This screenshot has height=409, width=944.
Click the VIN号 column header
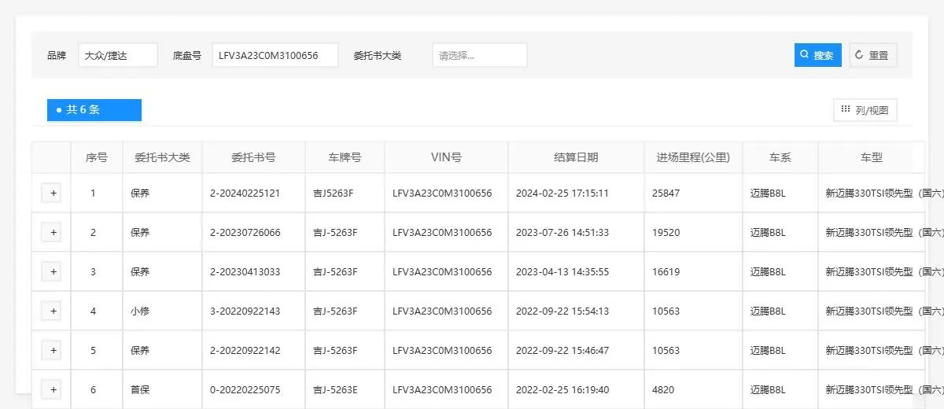[x=447, y=157]
